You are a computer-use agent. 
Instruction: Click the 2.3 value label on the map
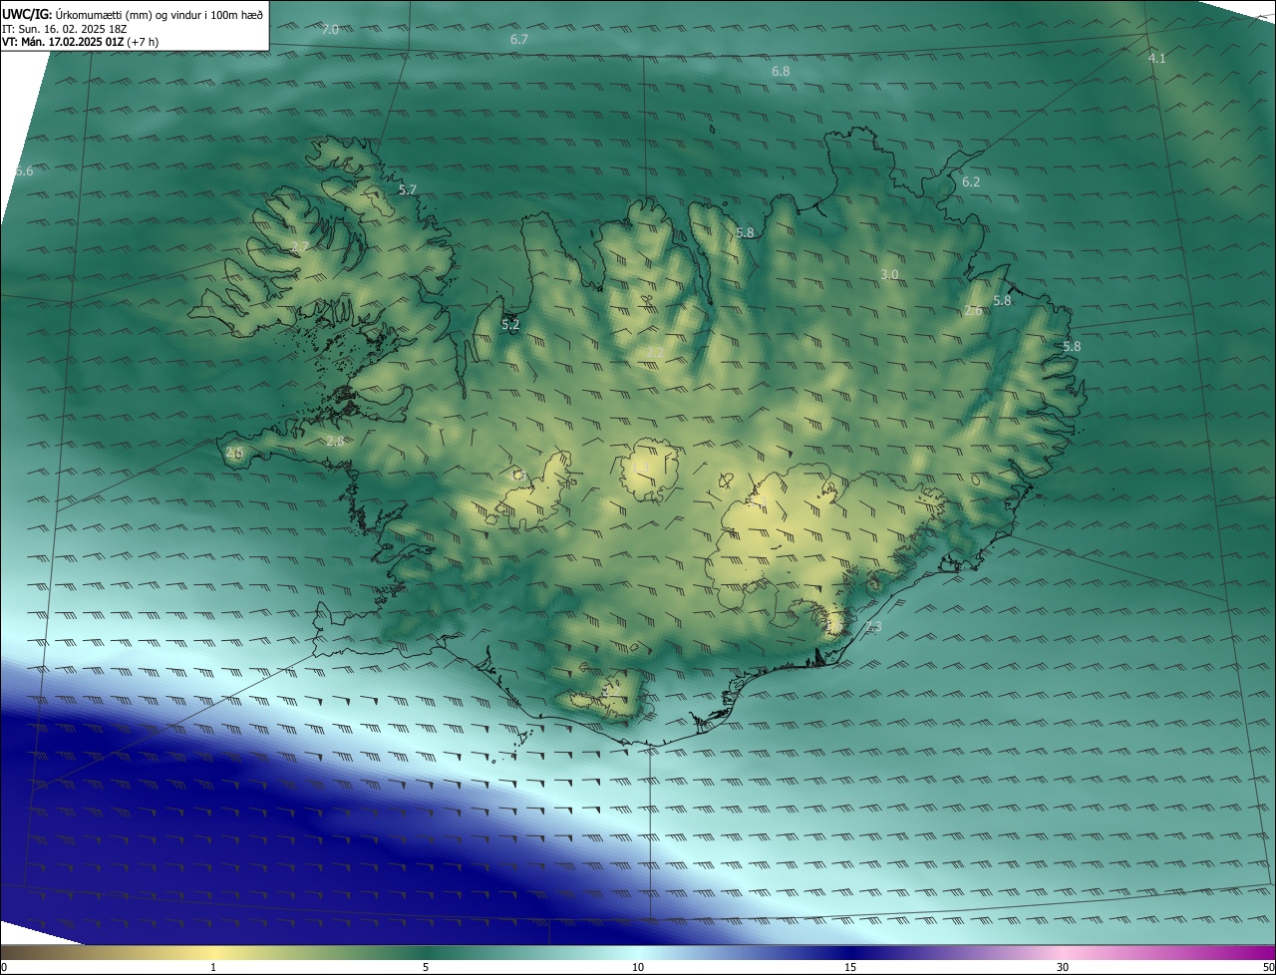[873, 626]
